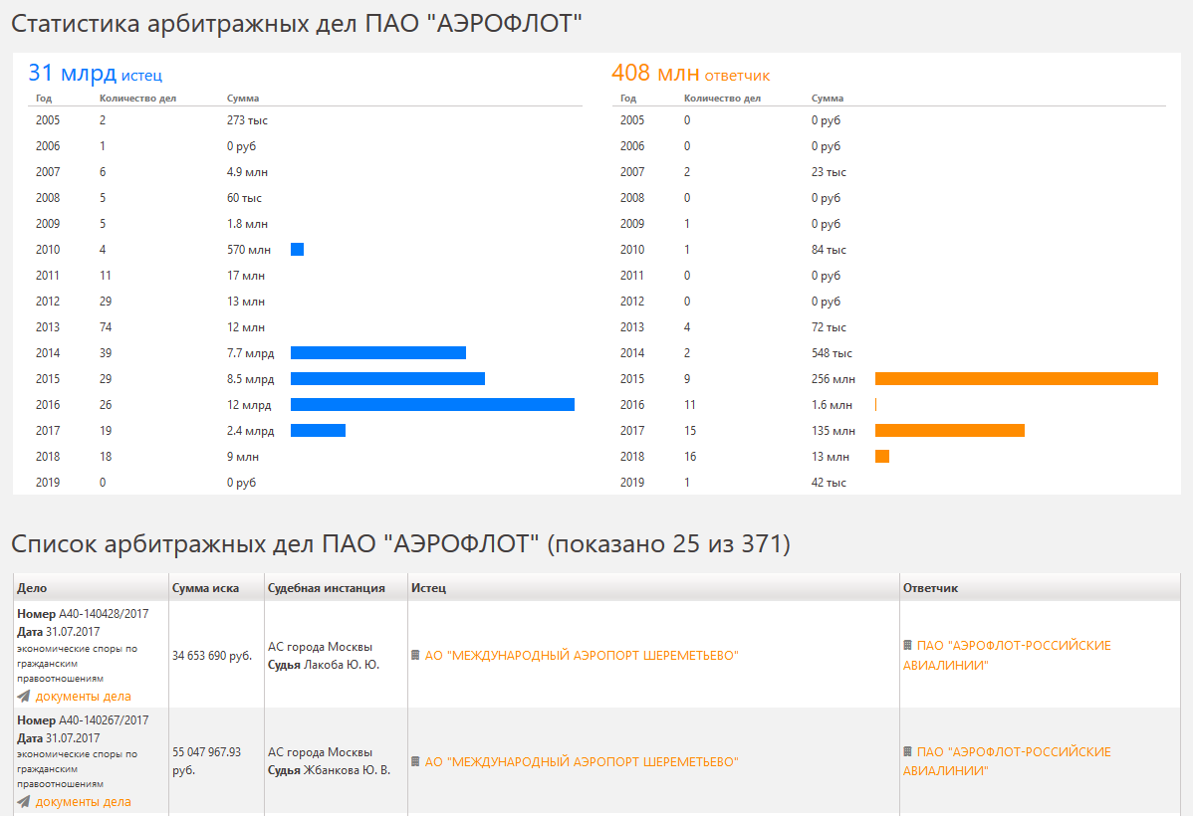1193x816 pixels.
Task: Click case number 'A40-140428/2017'
Action: [104, 614]
